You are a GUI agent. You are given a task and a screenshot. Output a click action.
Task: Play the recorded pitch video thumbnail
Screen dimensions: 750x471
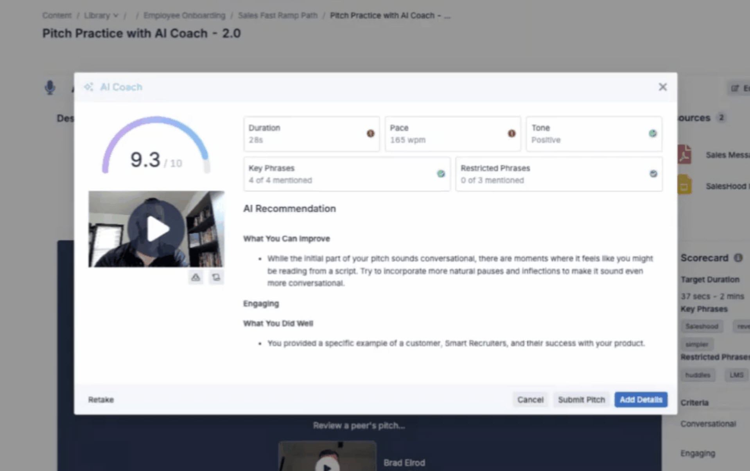(156, 229)
